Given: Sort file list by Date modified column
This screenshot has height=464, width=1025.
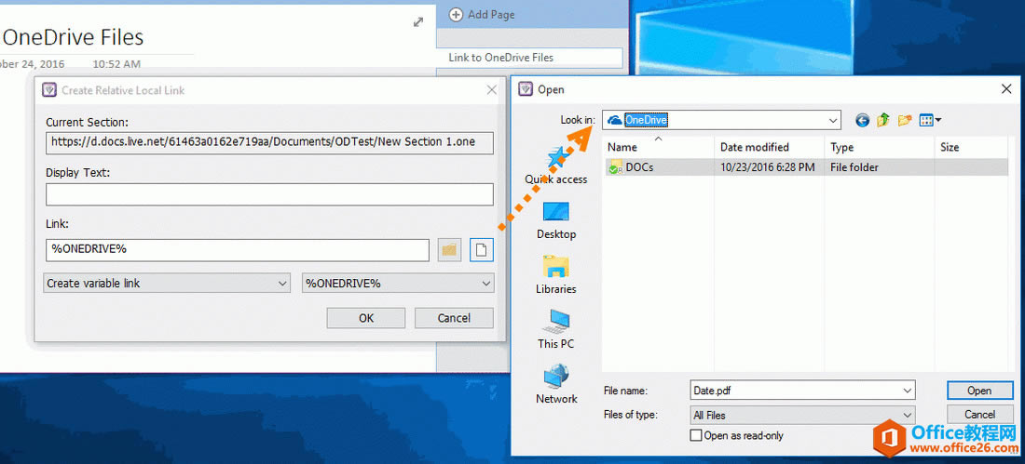Looking at the screenshot, I should (x=770, y=147).
